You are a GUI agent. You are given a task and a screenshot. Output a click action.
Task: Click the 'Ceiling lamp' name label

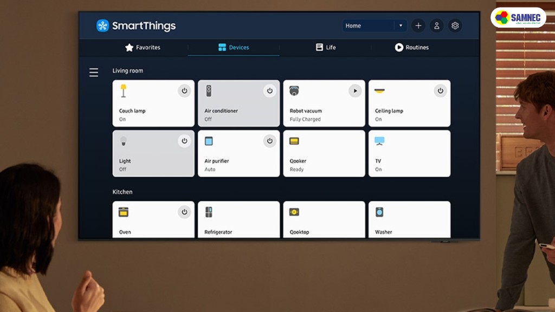pos(389,110)
